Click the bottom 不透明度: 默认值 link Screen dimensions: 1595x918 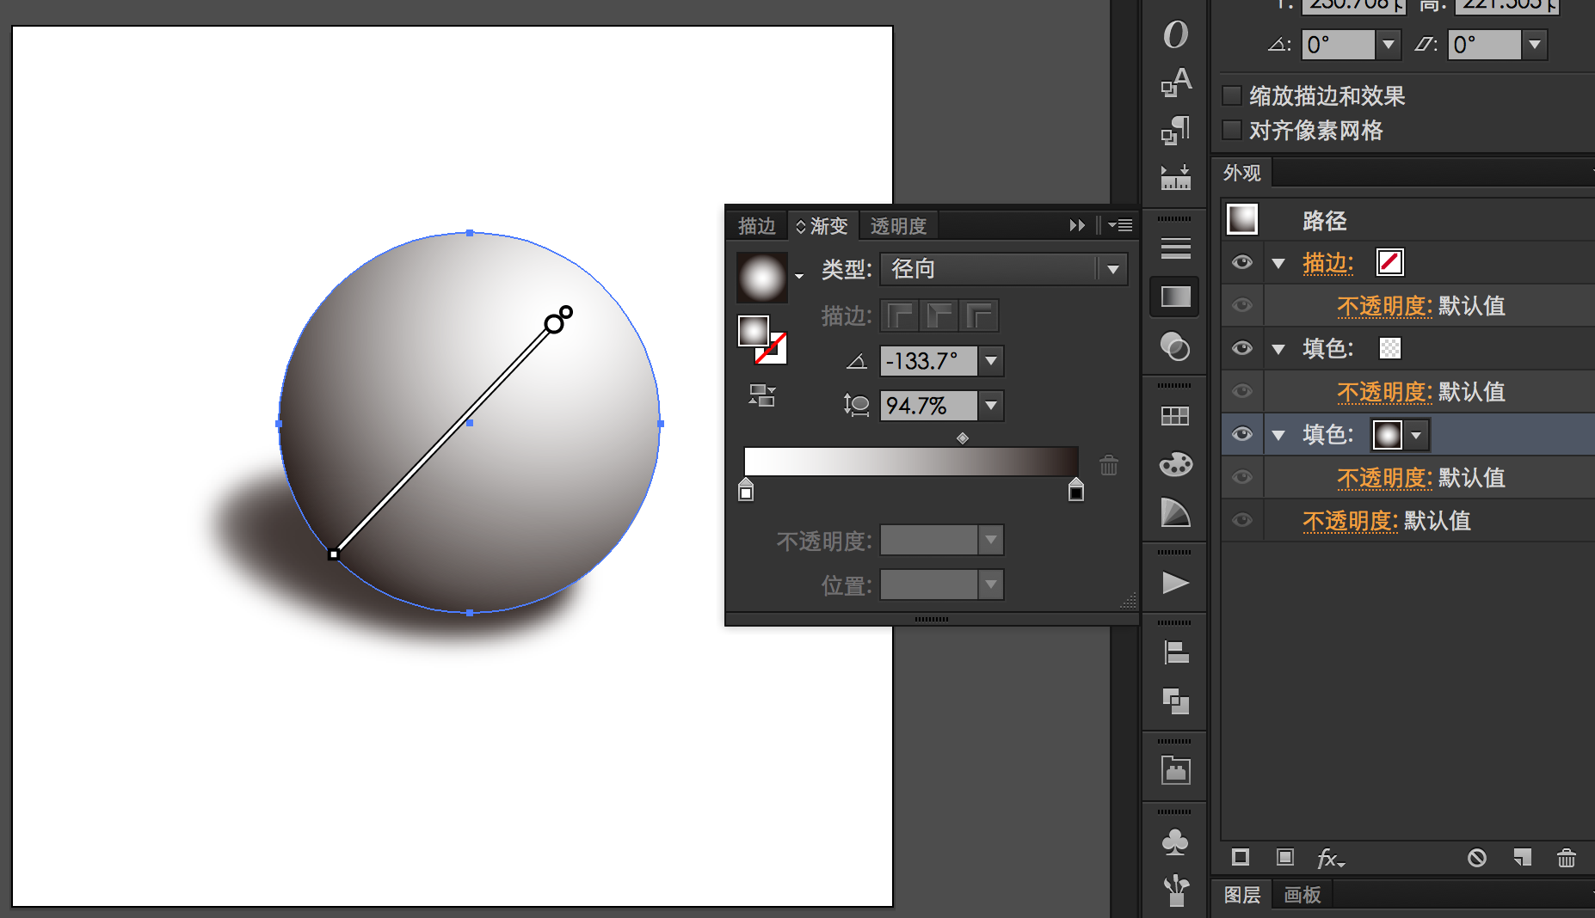1386,521
